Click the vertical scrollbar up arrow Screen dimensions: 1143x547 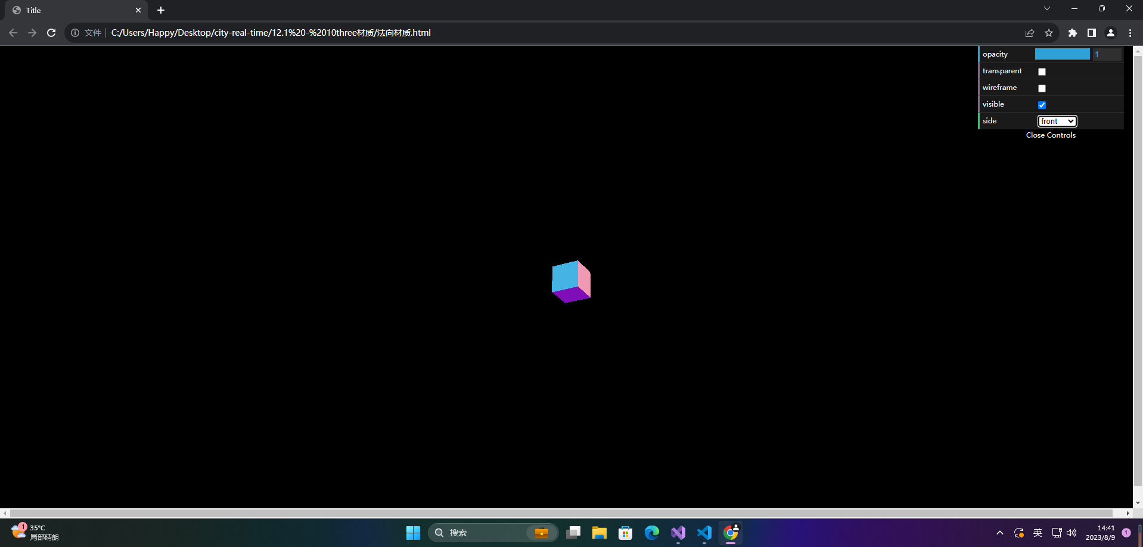tap(1138, 51)
